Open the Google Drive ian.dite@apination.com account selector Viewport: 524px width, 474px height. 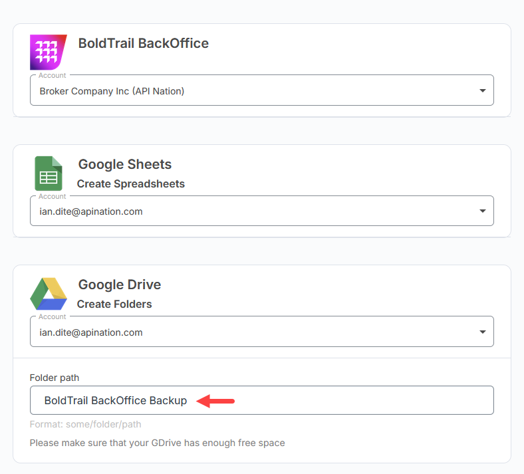click(x=261, y=331)
